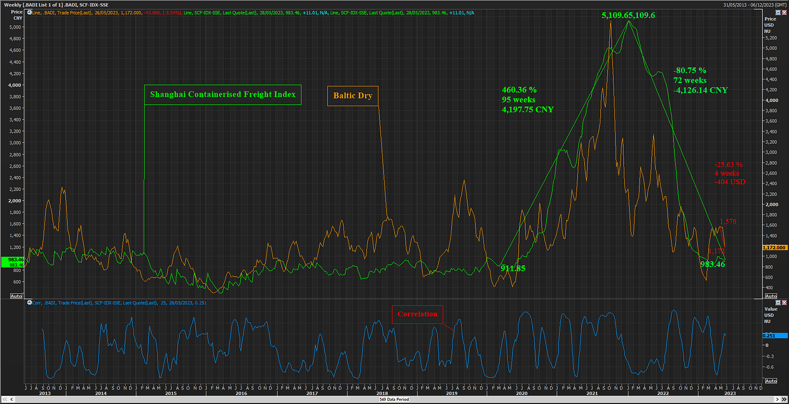Select the -80.75 % 72 weeks annotation

(700, 80)
